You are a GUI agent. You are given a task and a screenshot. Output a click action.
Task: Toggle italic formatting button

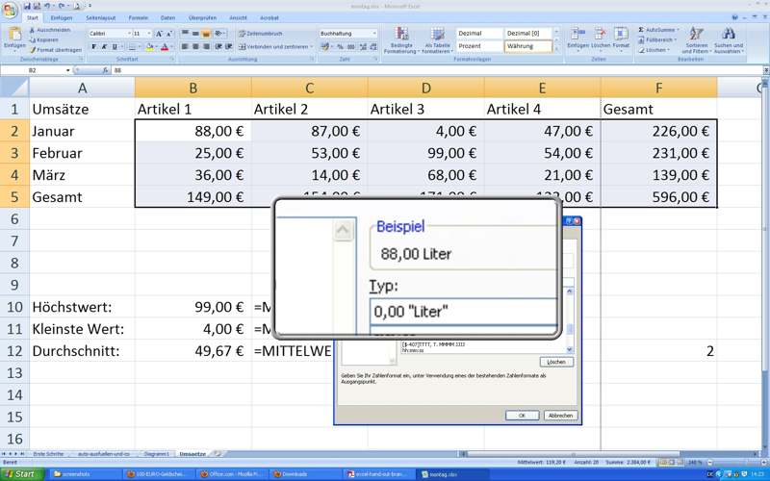click(103, 46)
